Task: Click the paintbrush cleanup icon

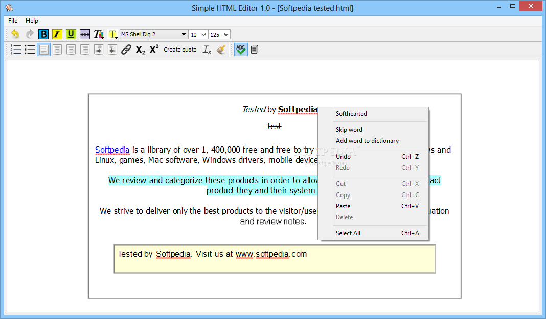Action: (221, 50)
